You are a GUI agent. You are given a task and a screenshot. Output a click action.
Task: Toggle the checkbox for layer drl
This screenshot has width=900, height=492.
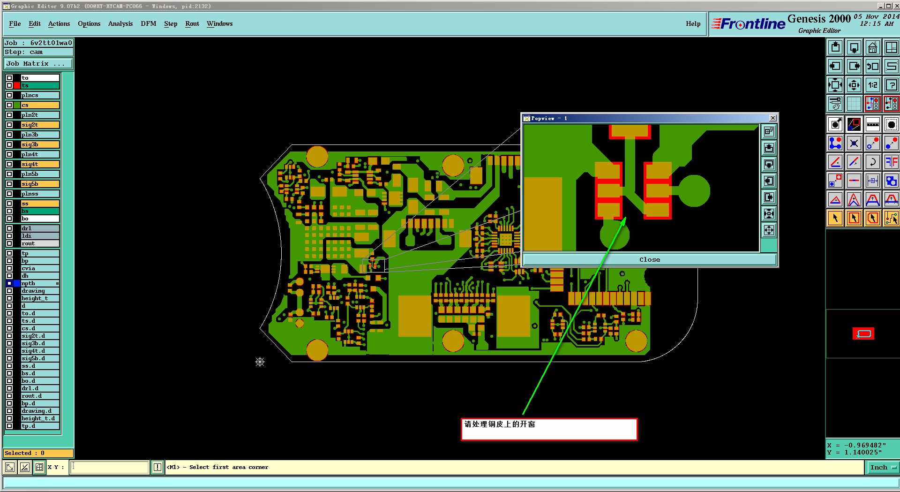[9, 228]
